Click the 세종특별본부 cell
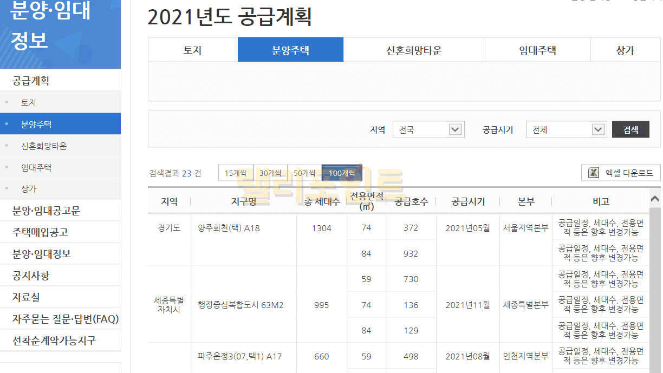 (x=525, y=305)
